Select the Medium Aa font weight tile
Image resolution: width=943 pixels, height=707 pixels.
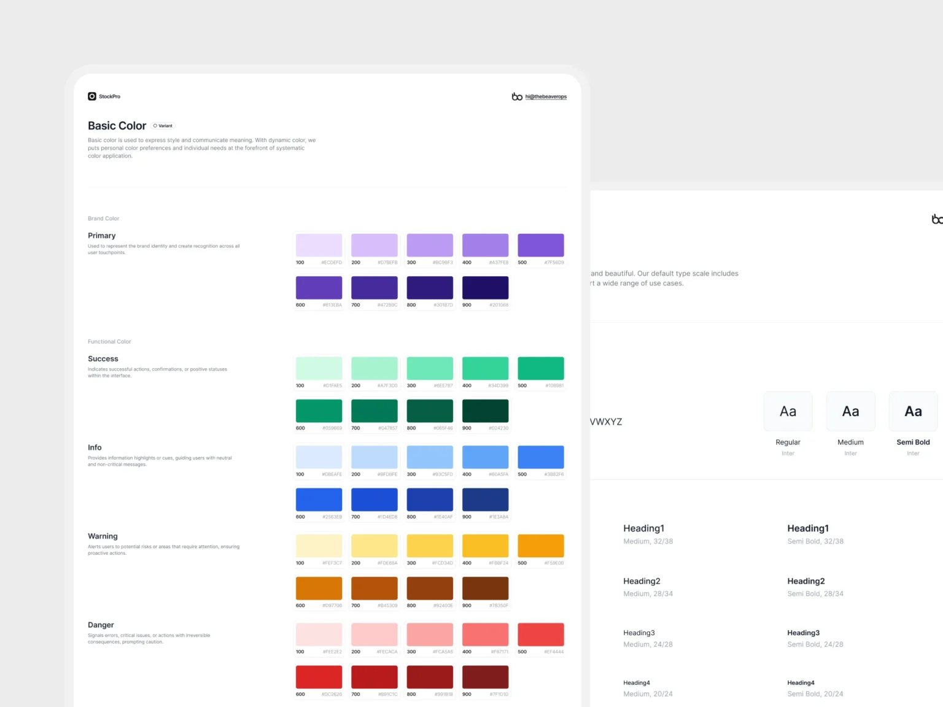point(850,412)
